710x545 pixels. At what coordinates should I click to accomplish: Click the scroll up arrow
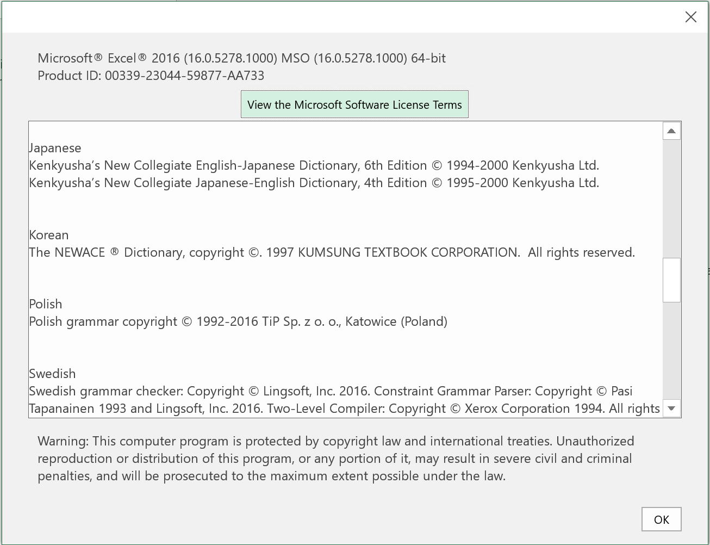pos(671,130)
